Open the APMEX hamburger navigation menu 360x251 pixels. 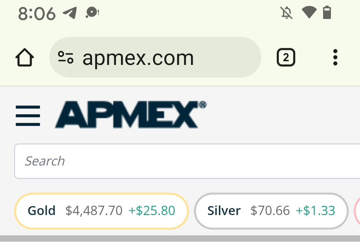28,116
